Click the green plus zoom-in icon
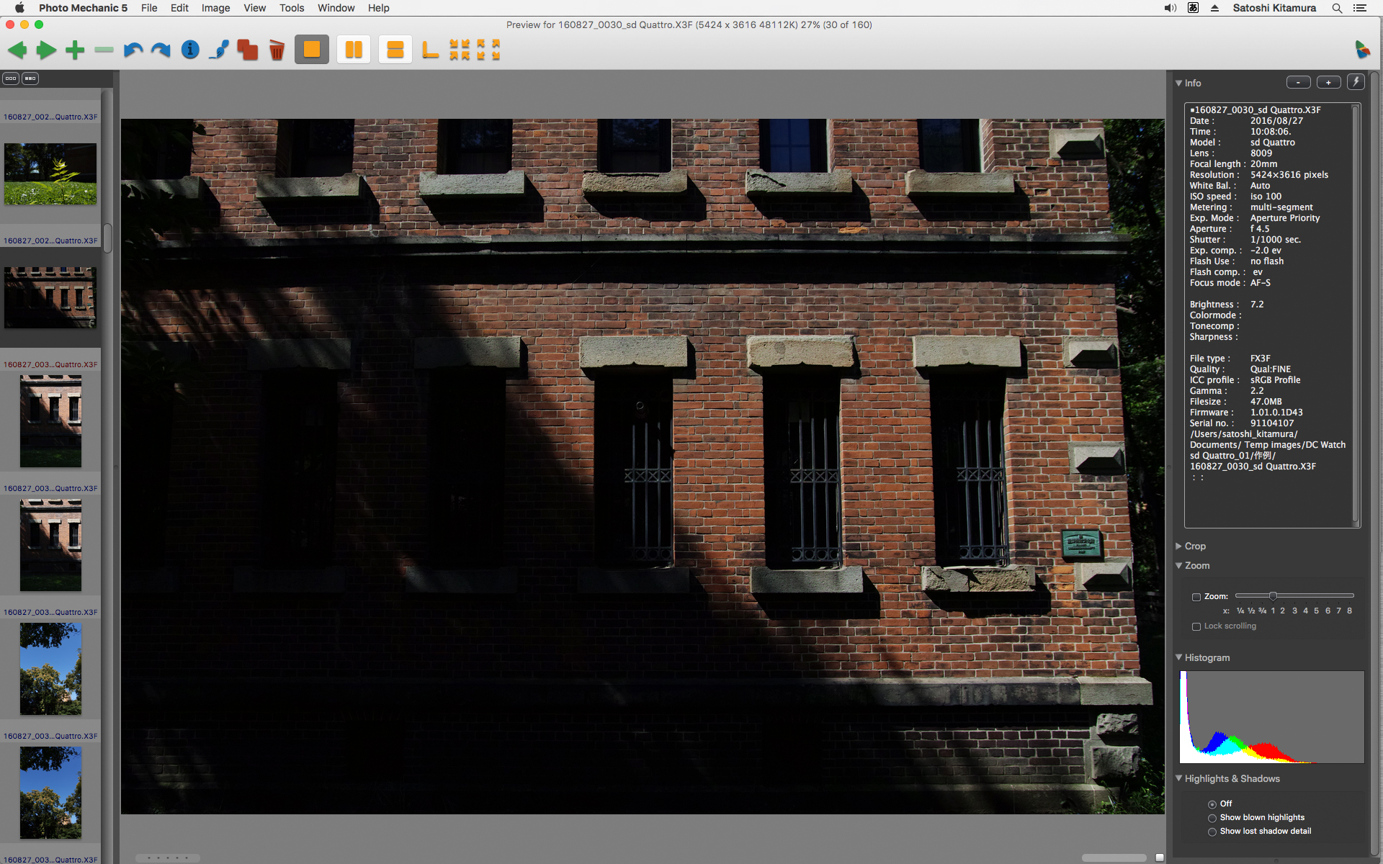 pos(75,50)
